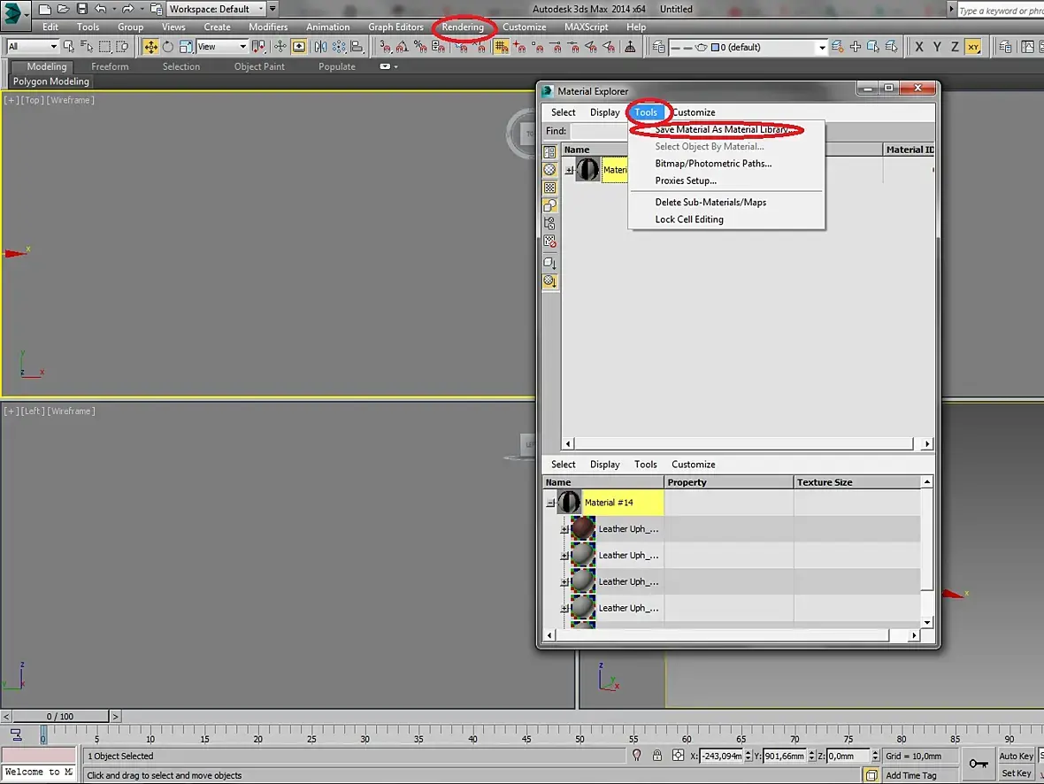Click the Save File icon
The width and height of the screenshot is (1044, 784).
pos(82,9)
